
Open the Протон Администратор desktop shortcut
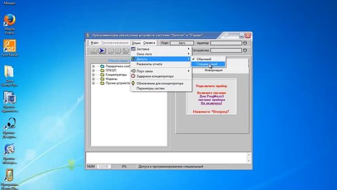(x=9, y=102)
